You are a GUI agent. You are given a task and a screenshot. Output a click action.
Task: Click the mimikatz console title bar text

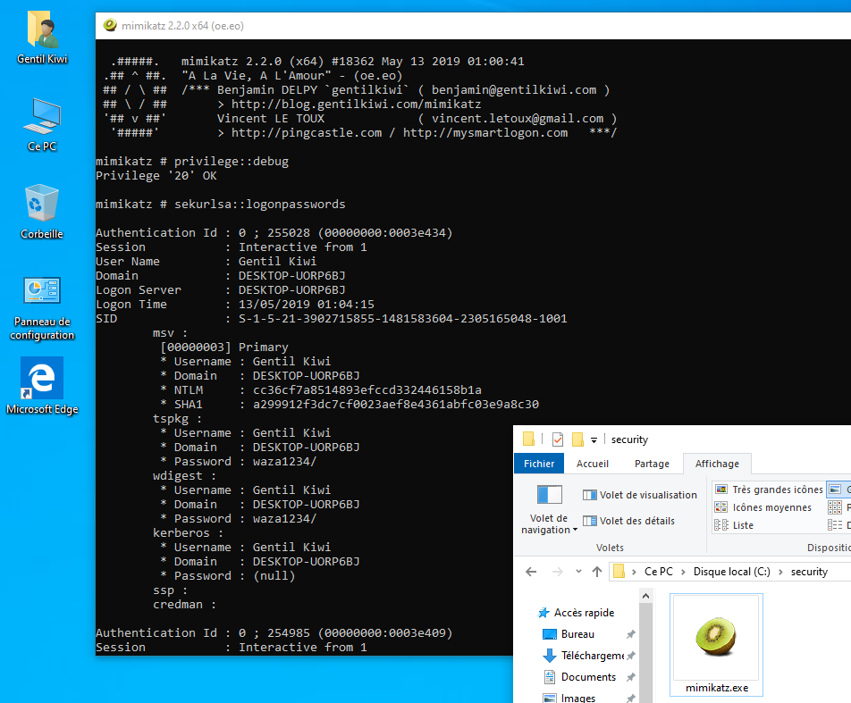(182, 26)
